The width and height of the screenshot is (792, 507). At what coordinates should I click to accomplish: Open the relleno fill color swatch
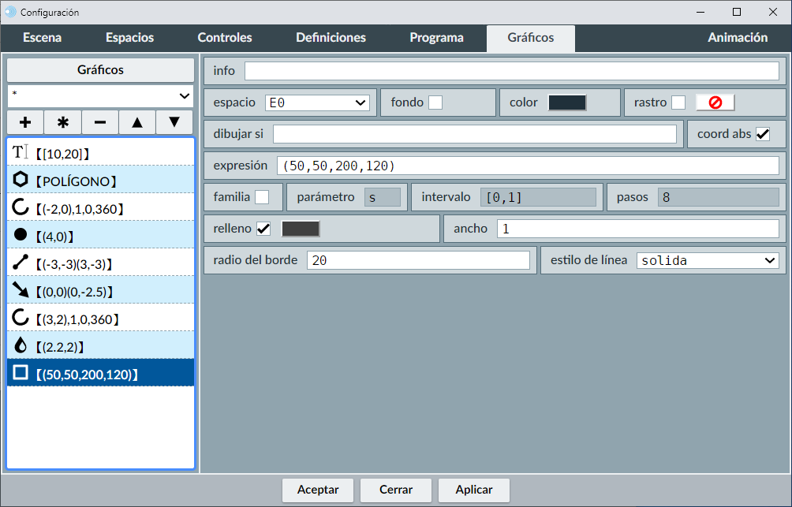click(301, 229)
